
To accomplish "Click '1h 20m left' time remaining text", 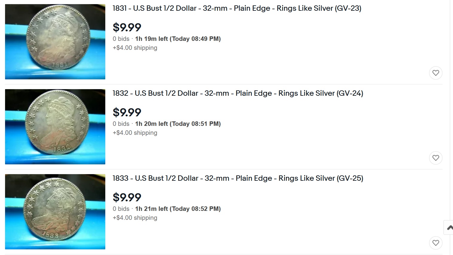I will 151,124.
